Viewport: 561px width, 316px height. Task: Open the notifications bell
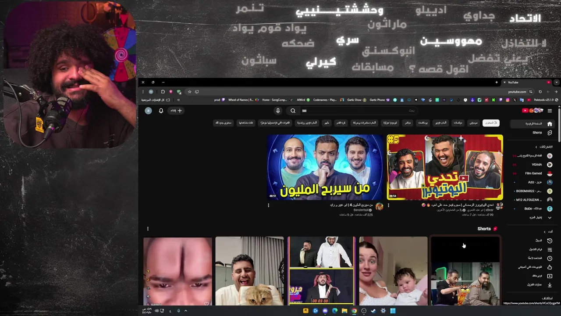click(161, 111)
